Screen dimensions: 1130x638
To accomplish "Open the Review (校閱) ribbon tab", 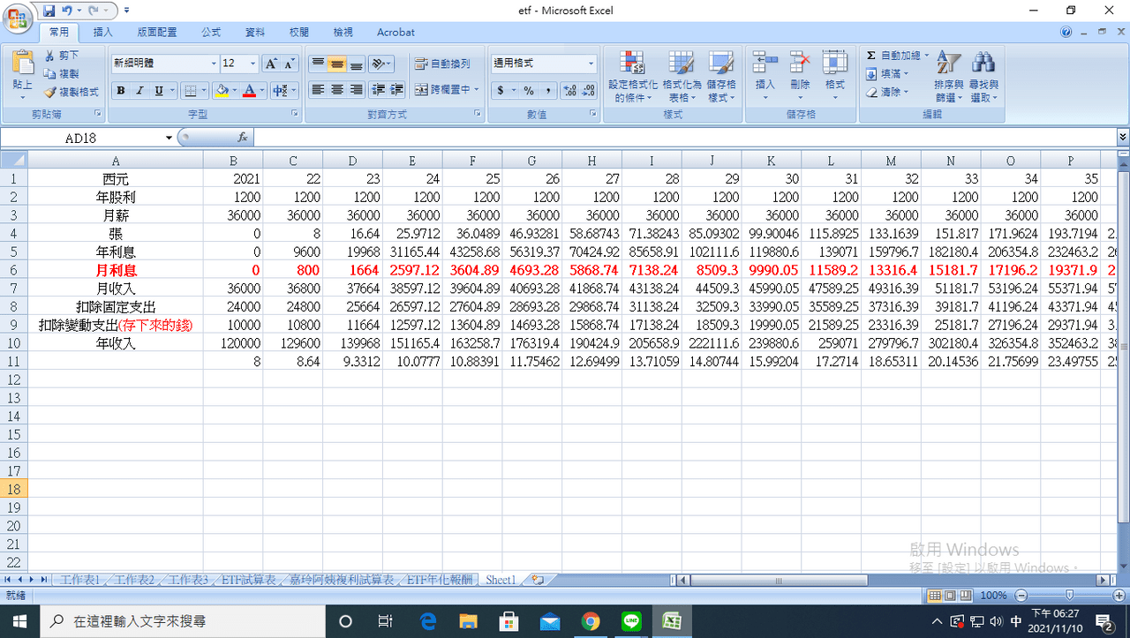I will click(299, 32).
